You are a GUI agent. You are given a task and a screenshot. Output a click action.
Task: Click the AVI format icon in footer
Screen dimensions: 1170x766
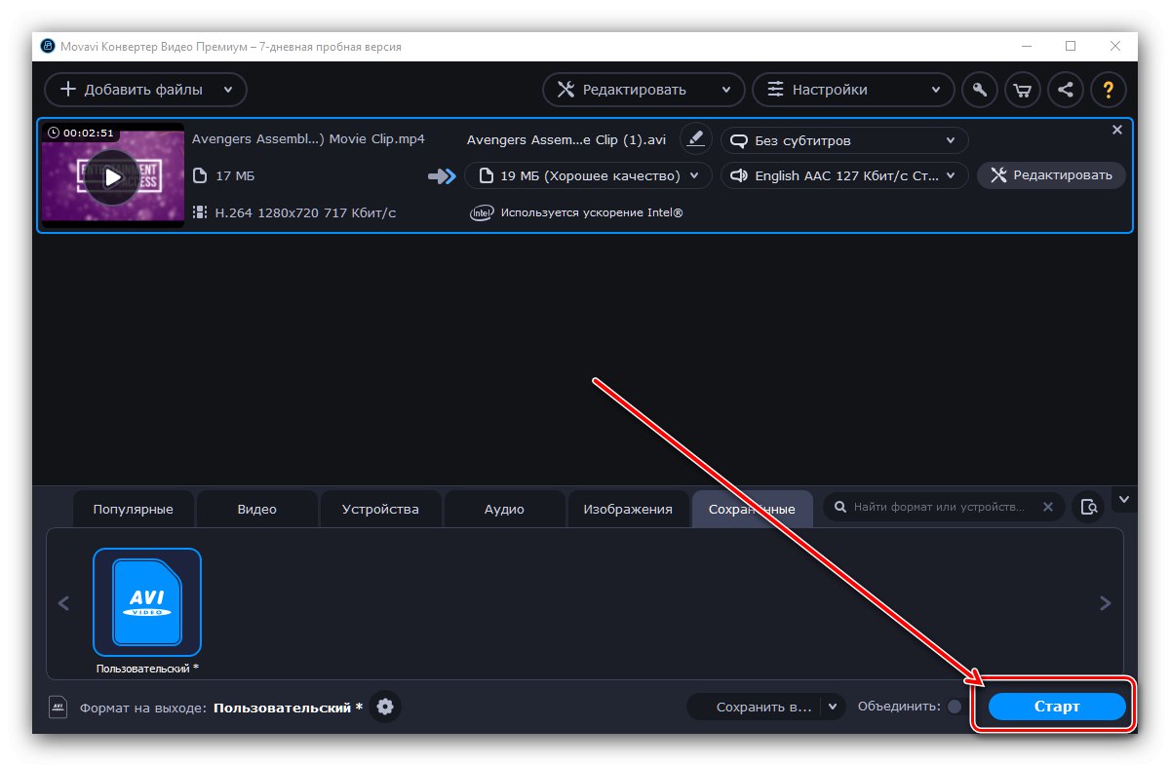pos(58,707)
